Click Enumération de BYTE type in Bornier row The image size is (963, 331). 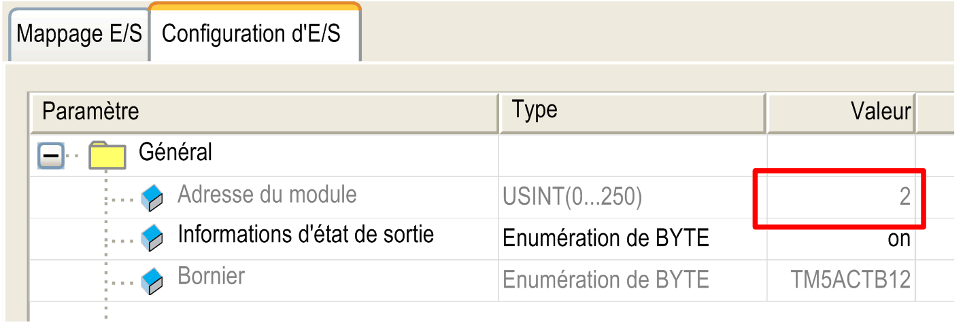[x=605, y=279]
